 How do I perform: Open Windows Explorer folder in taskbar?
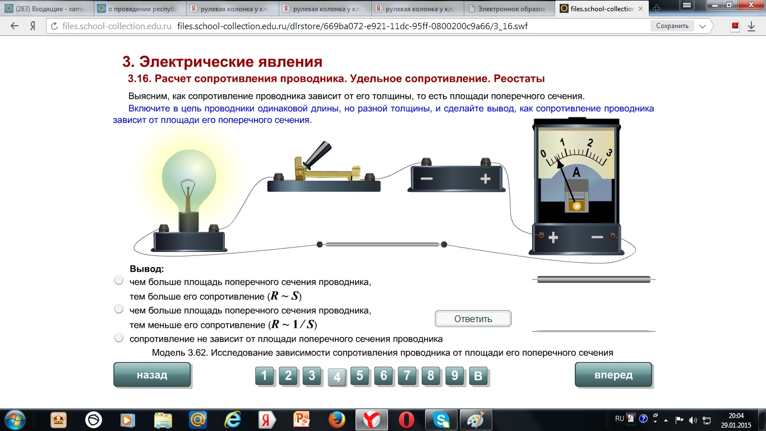[163, 420]
